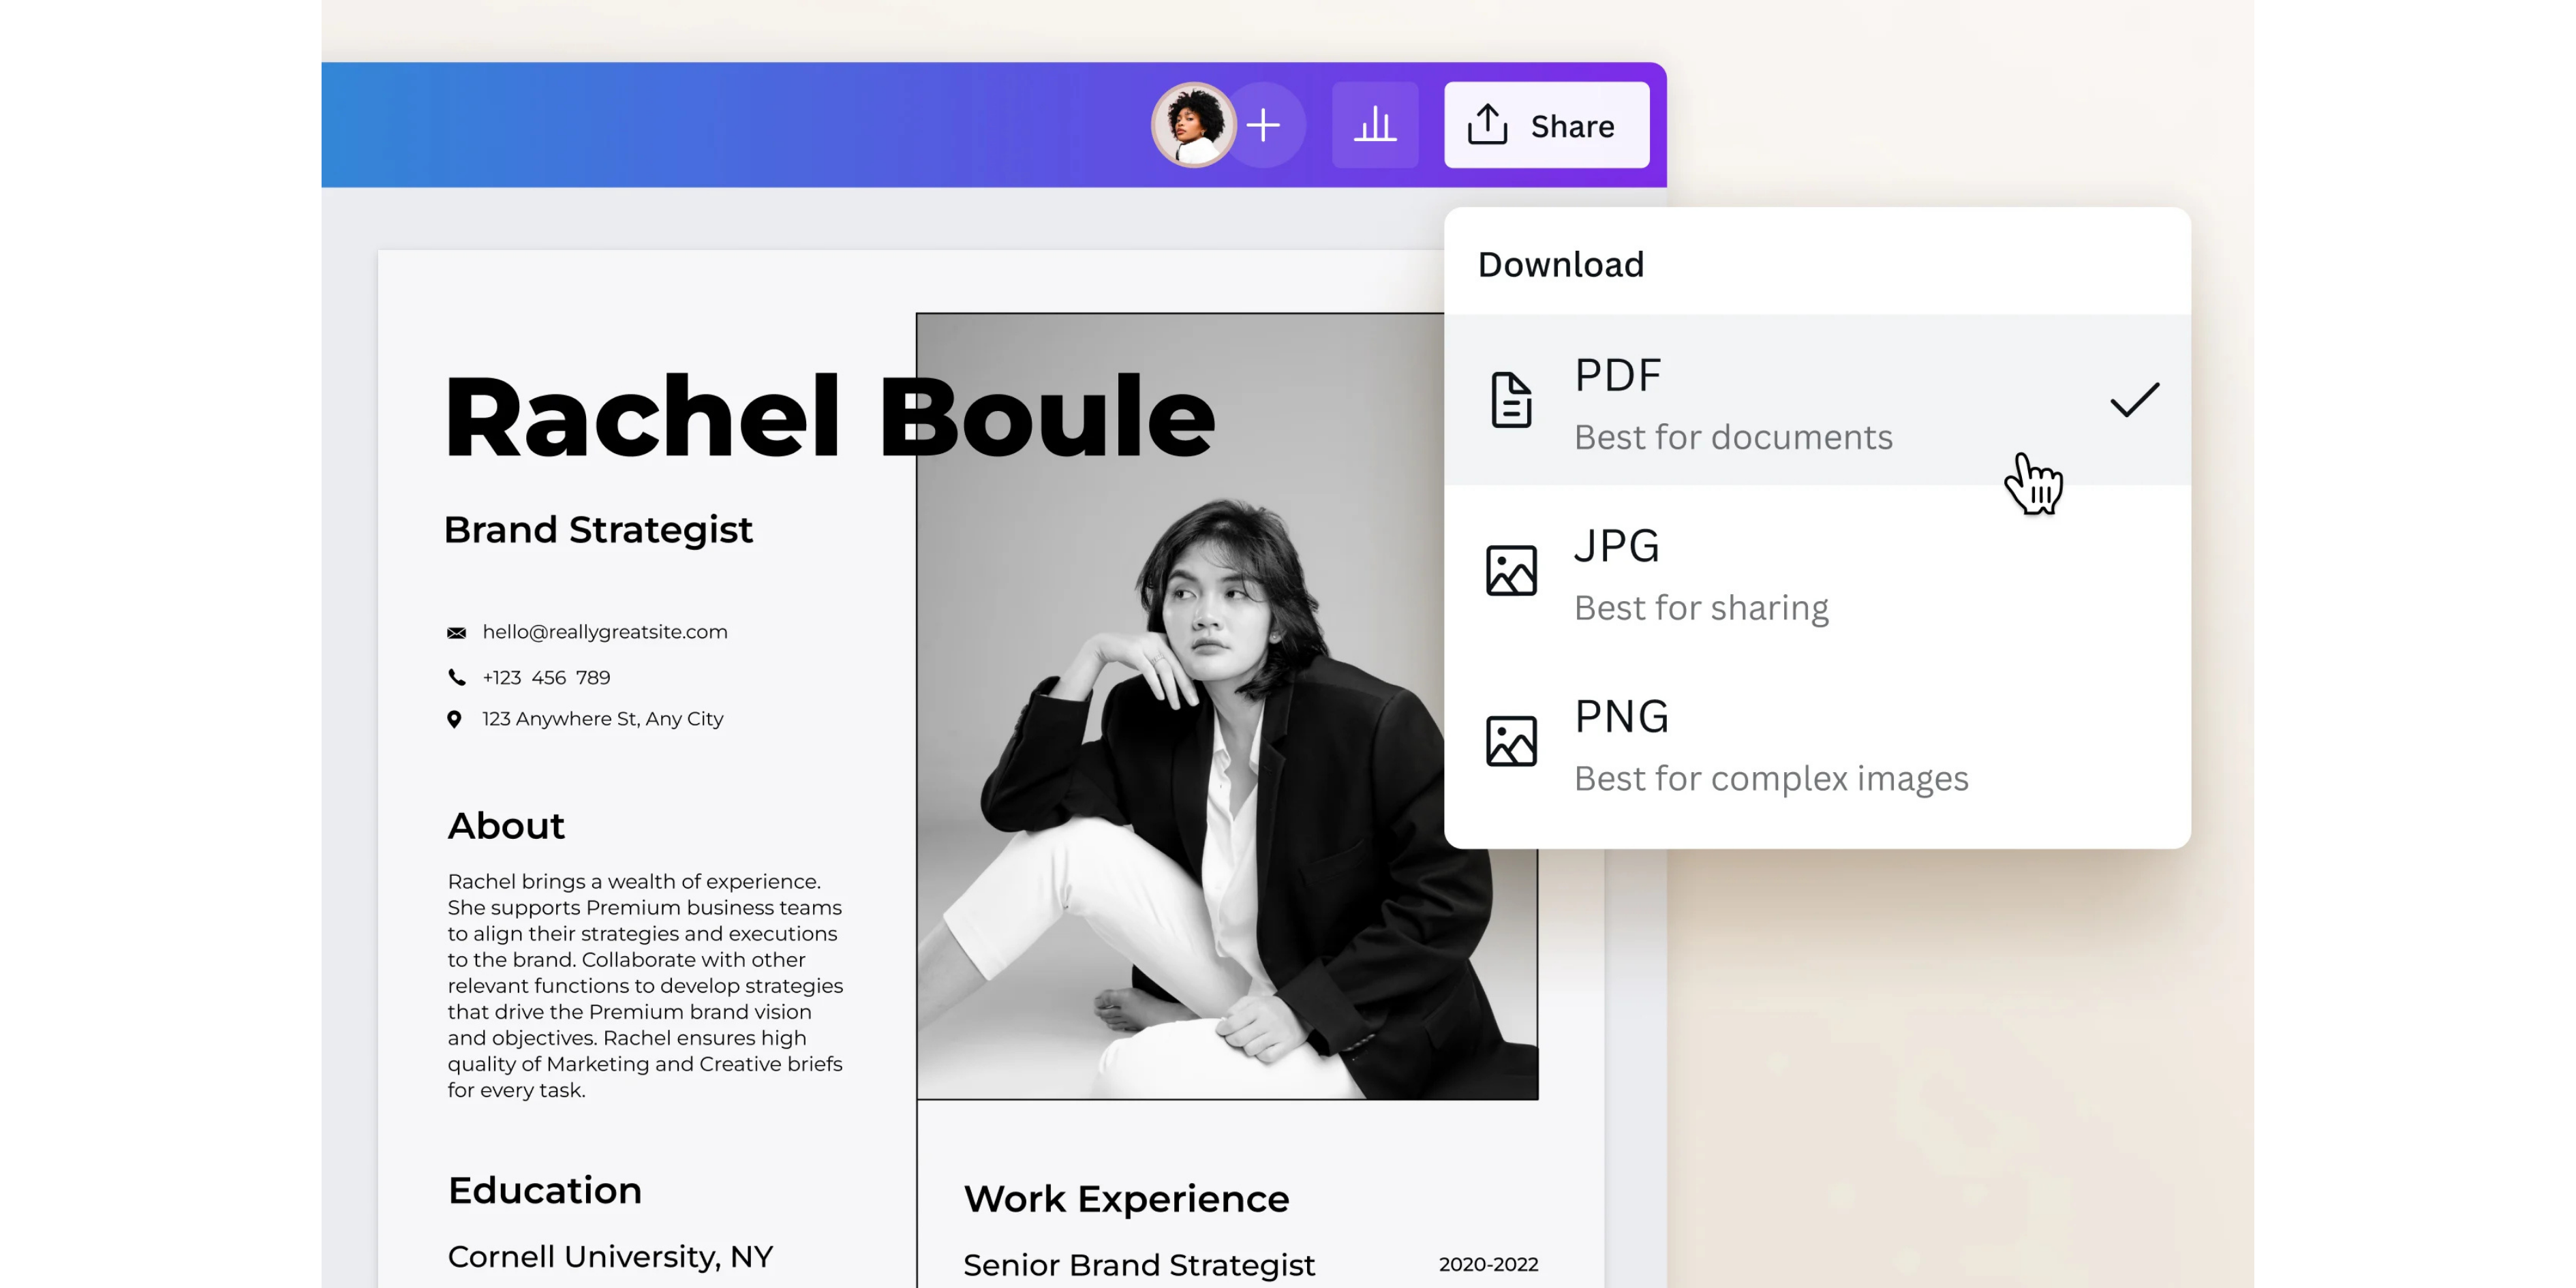Select the Cornell University, NY text
Image resolution: width=2576 pixels, height=1288 pixels.
[611, 1257]
